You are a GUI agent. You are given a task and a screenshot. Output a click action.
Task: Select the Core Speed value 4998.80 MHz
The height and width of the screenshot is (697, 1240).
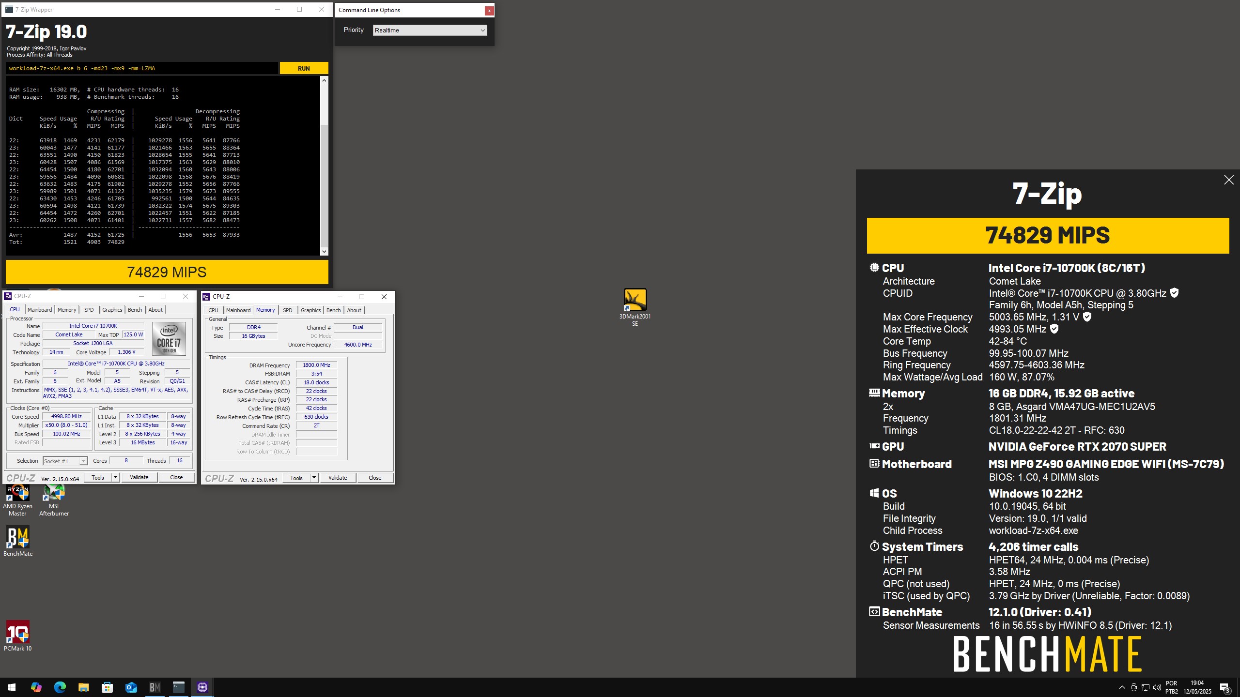point(66,416)
